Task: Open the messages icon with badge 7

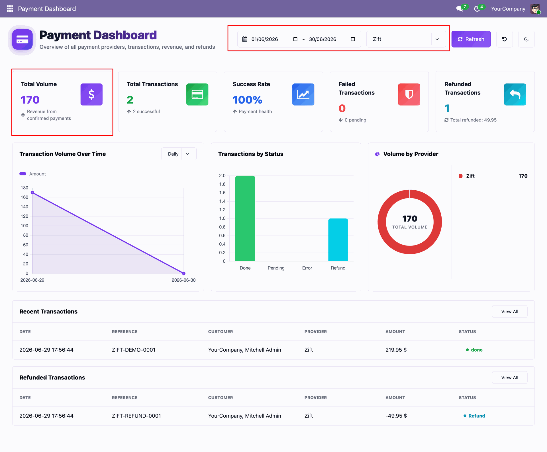Action: 460,9
